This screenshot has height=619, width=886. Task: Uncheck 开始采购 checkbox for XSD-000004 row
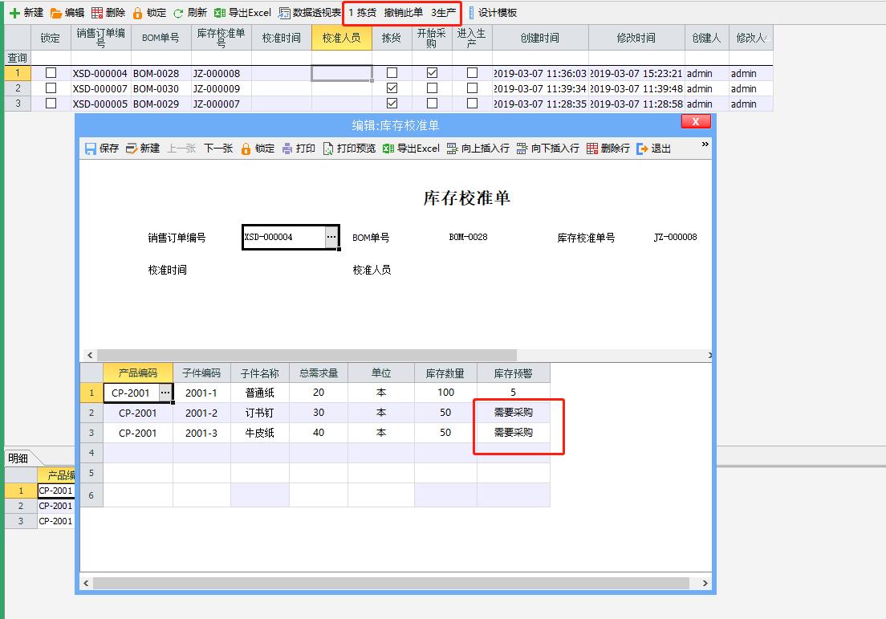pyautogui.click(x=432, y=73)
